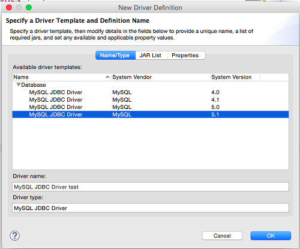The height and width of the screenshot is (249, 300).
Task: Close the New Driver Definition dialog
Action: [9, 8]
